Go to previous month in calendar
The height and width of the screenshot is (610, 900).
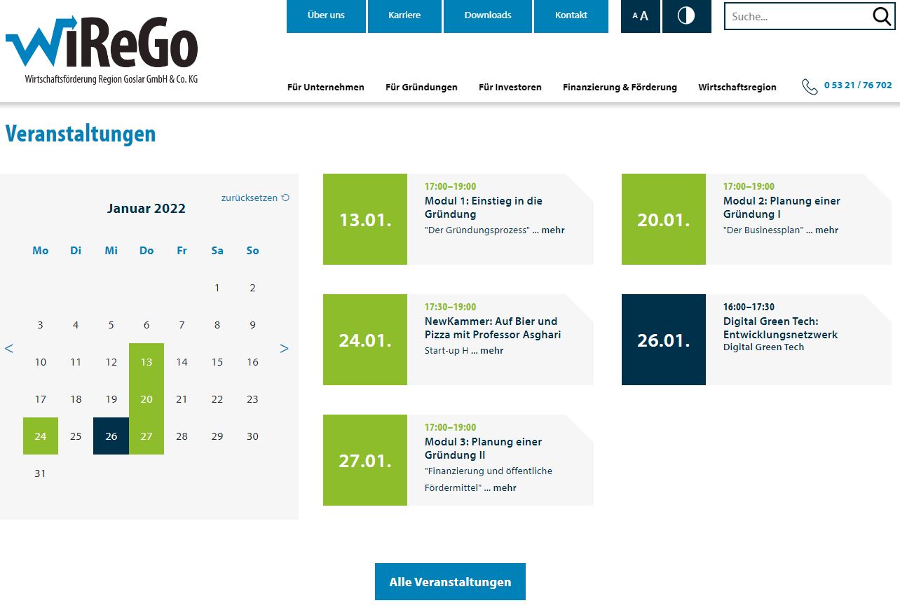[x=9, y=348]
